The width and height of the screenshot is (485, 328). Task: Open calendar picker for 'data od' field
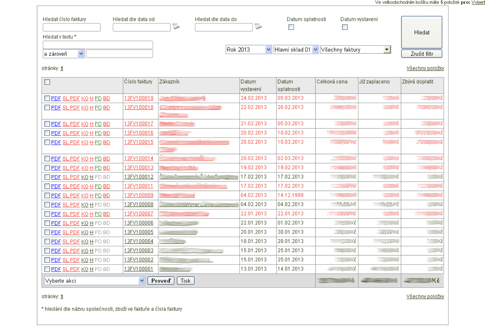tap(176, 27)
